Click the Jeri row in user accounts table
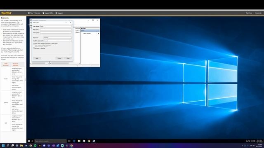264x148 pixels. pyautogui.click(x=13, y=123)
